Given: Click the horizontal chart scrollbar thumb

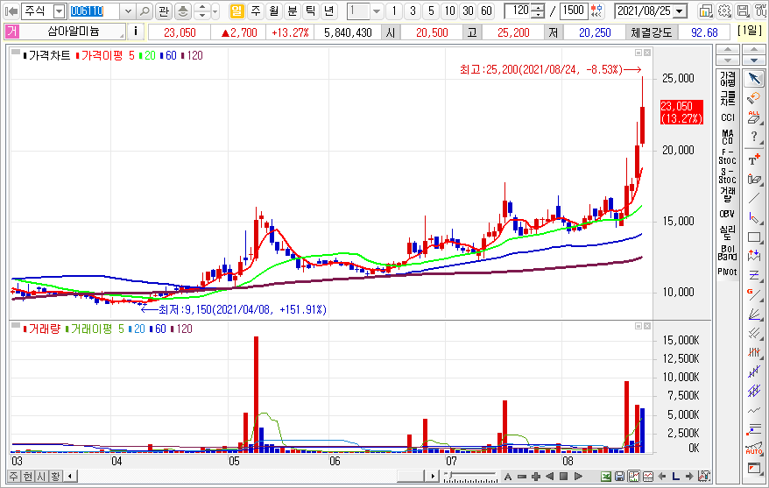Looking at the screenshot, I should 411,477.
